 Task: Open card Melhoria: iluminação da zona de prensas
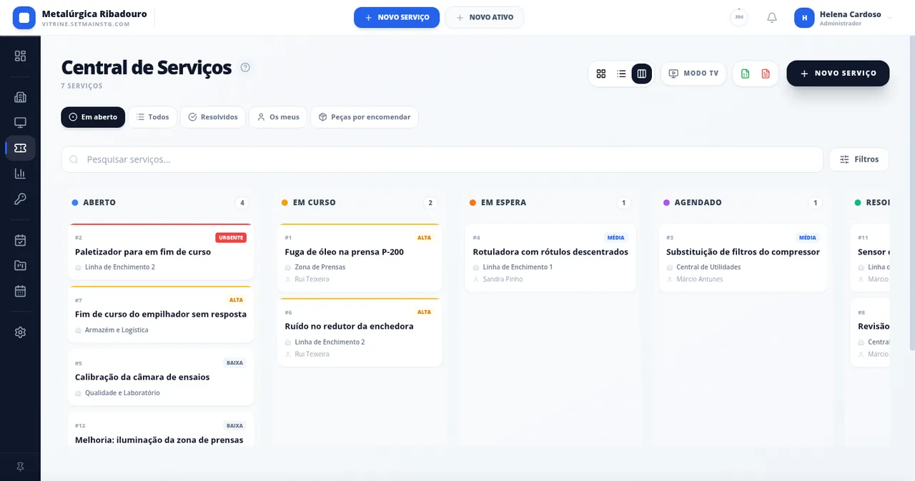pyautogui.click(x=161, y=430)
